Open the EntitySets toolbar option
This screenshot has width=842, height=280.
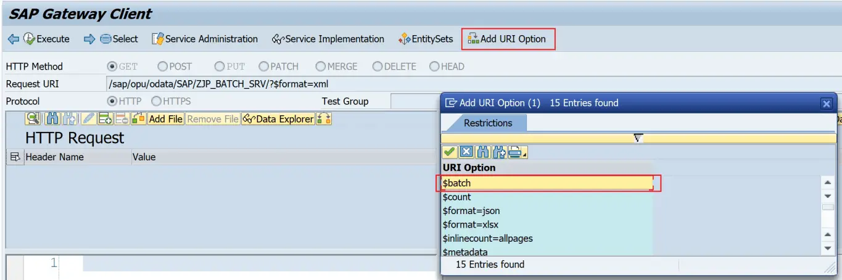tap(426, 39)
